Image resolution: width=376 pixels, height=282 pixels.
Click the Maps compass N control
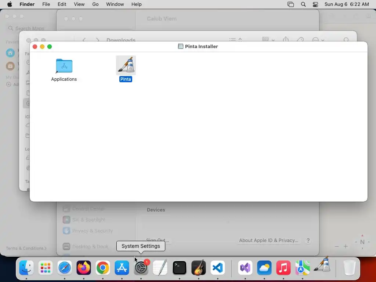pyautogui.click(x=362, y=242)
